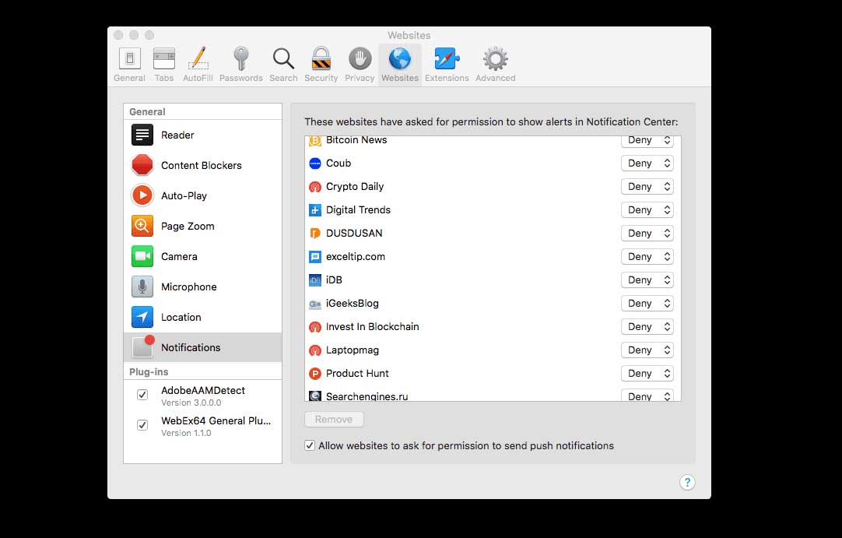Open the Deny dropdown for Product Hunt

[647, 374]
